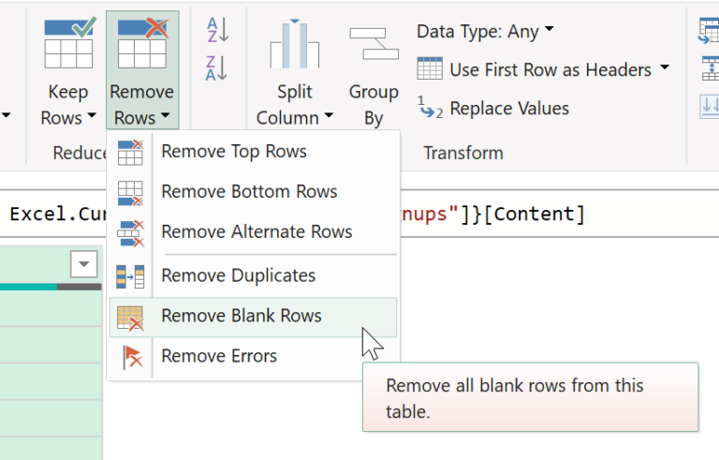Click the Remove Alternate Rows icon
The image size is (719, 460).
pos(130,233)
